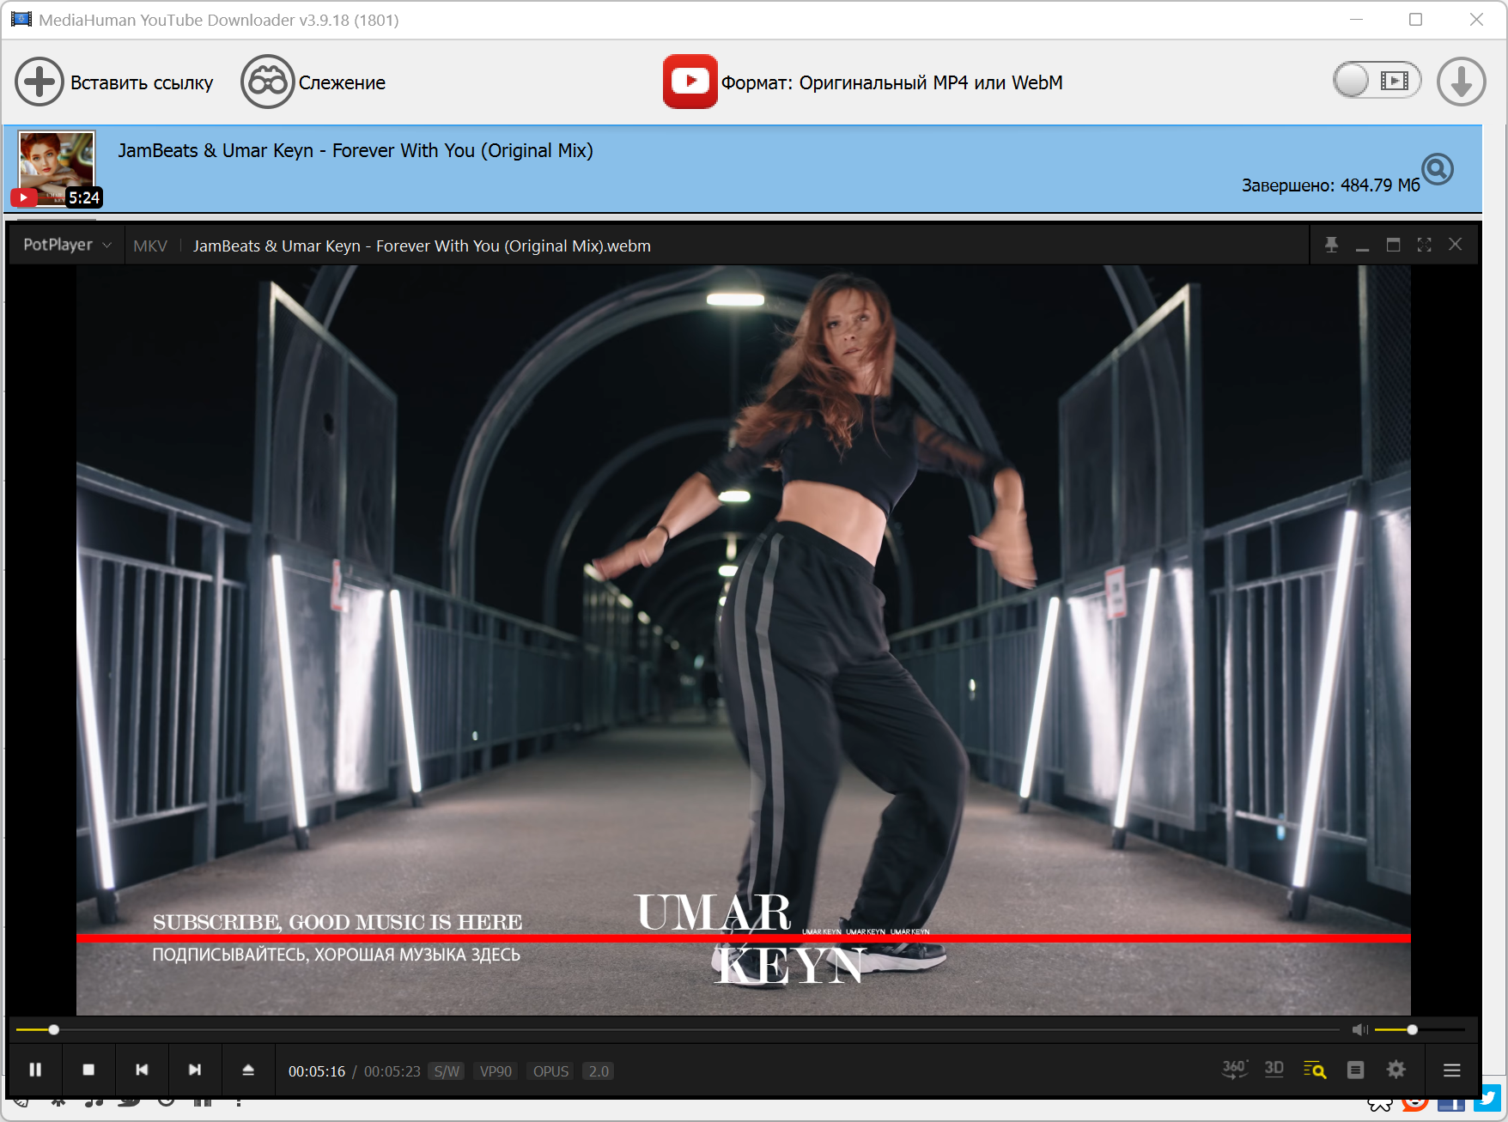Click the volume slider handle
The image size is (1508, 1122).
tap(1412, 1029)
